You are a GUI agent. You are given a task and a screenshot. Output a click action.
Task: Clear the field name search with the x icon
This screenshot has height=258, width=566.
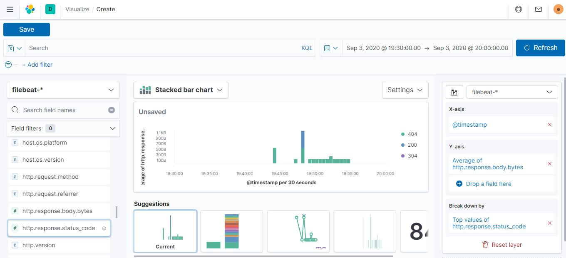tap(112, 110)
